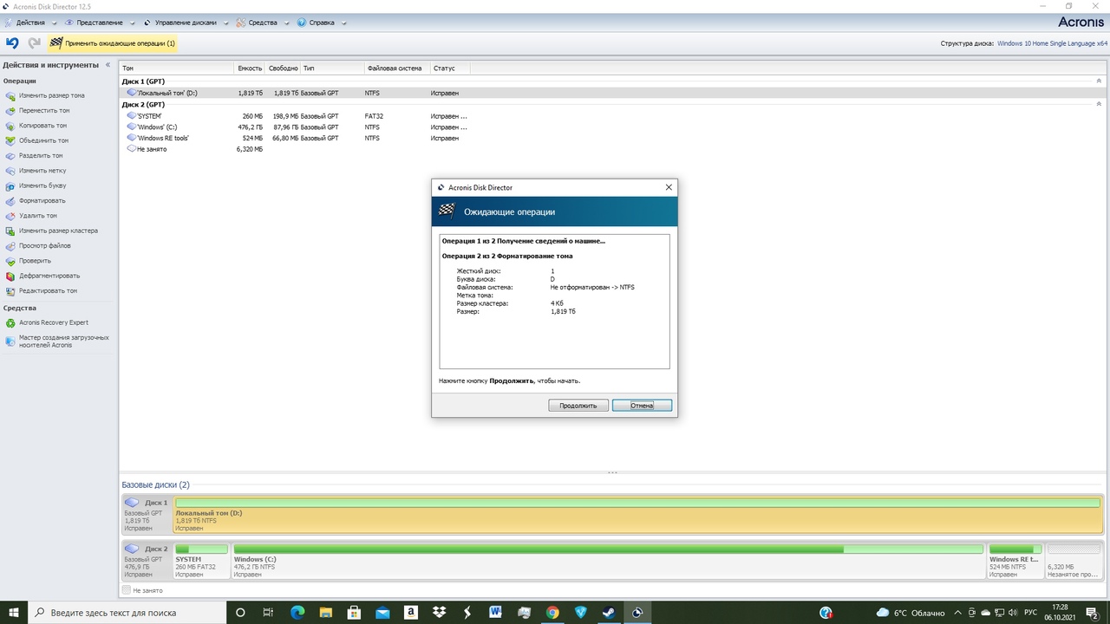This screenshot has height=624, width=1110.
Task: Open Dropbox from the taskbar
Action: coord(439,613)
